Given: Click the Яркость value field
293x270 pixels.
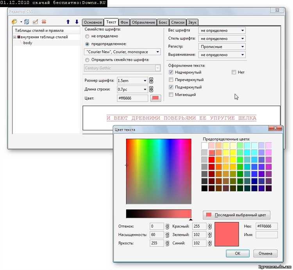Looking at the screenshot, I should click(157, 243).
